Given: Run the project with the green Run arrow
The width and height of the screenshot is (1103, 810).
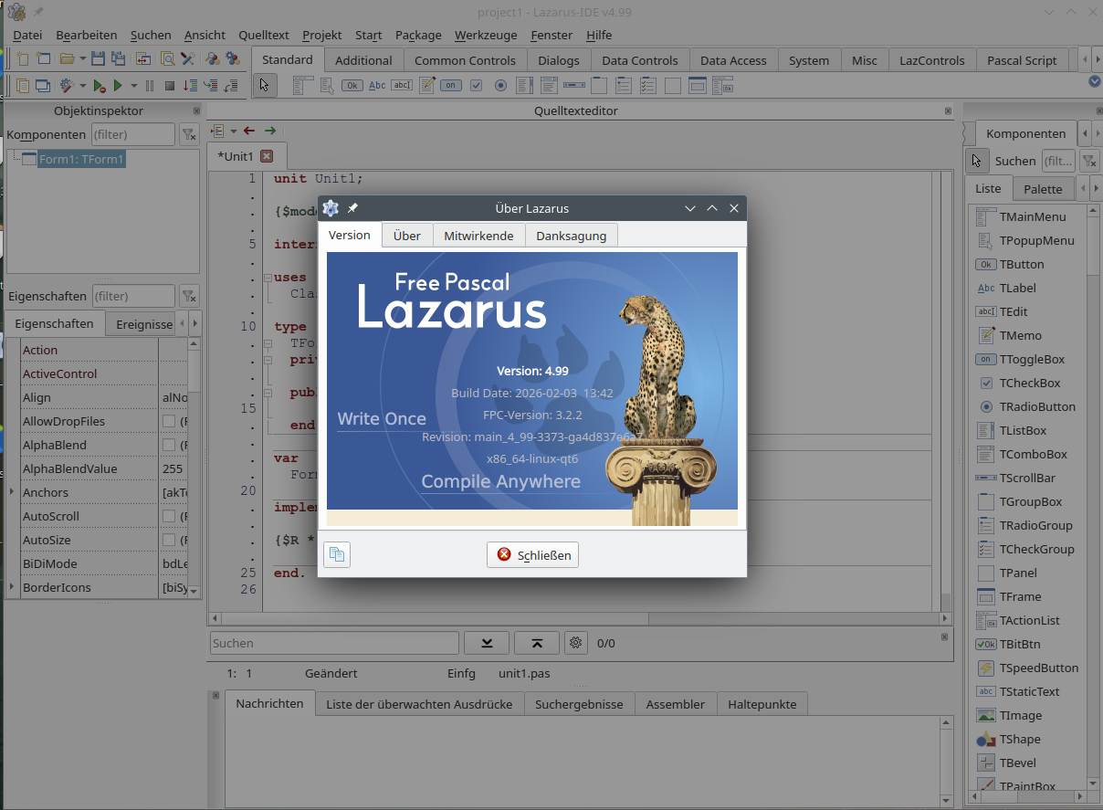Looking at the screenshot, I should point(118,85).
